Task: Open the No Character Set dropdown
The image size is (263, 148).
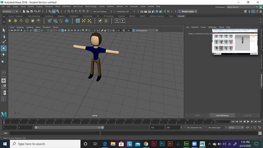Action: pyautogui.click(x=194, y=127)
